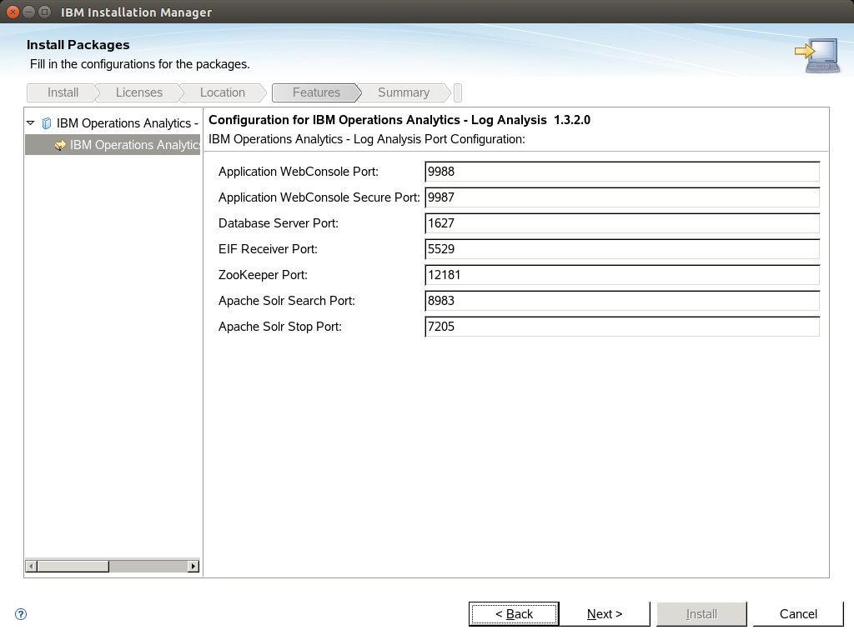
Task: Click the tree panel's right scroll arrow
Action: coord(193,566)
